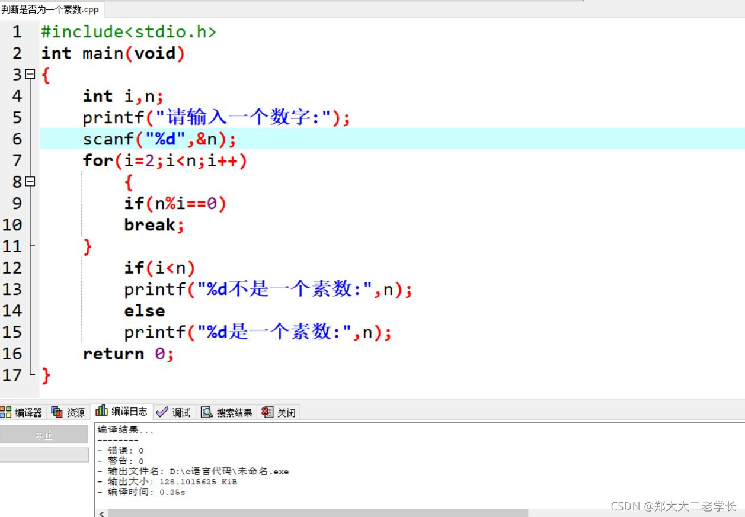Open the 资源 tab in bottom panel
Screen dimensions: 745x517
pos(68,412)
